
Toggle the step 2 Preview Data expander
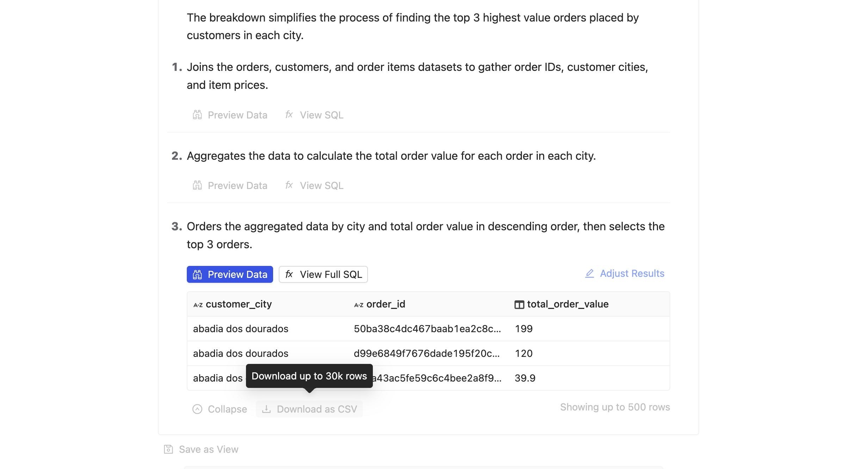230,185
